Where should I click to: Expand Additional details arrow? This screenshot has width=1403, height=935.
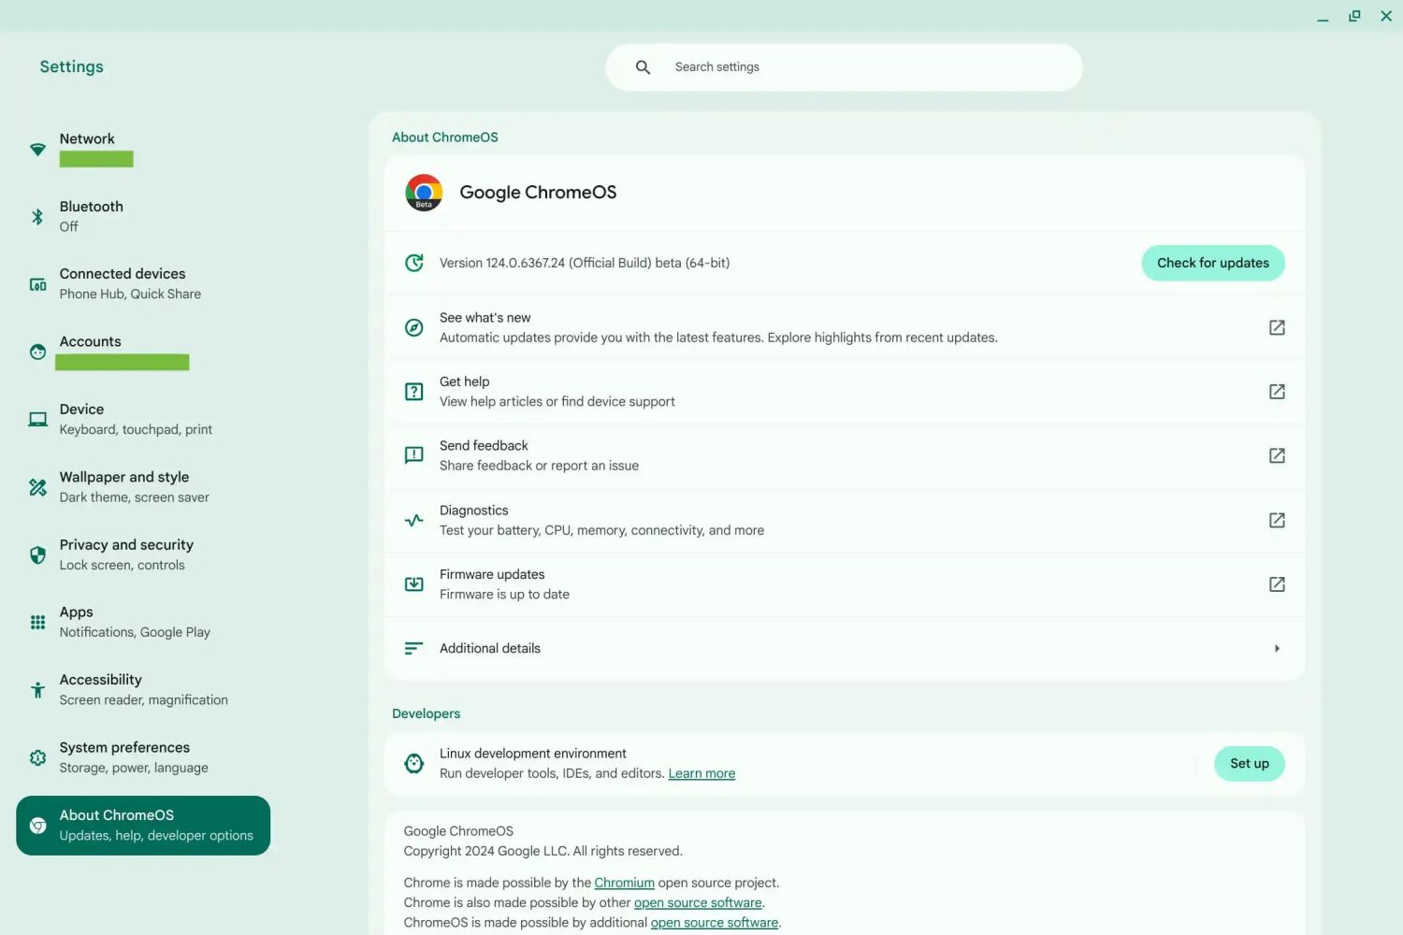click(1277, 649)
